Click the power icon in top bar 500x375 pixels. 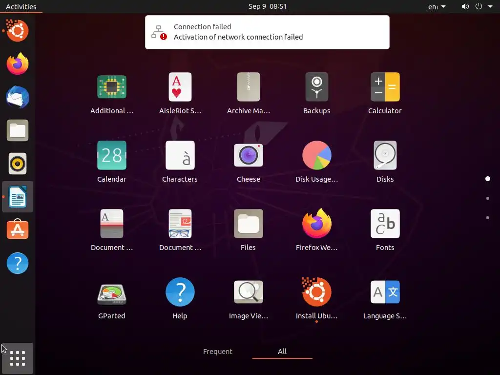[x=479, y=6]
